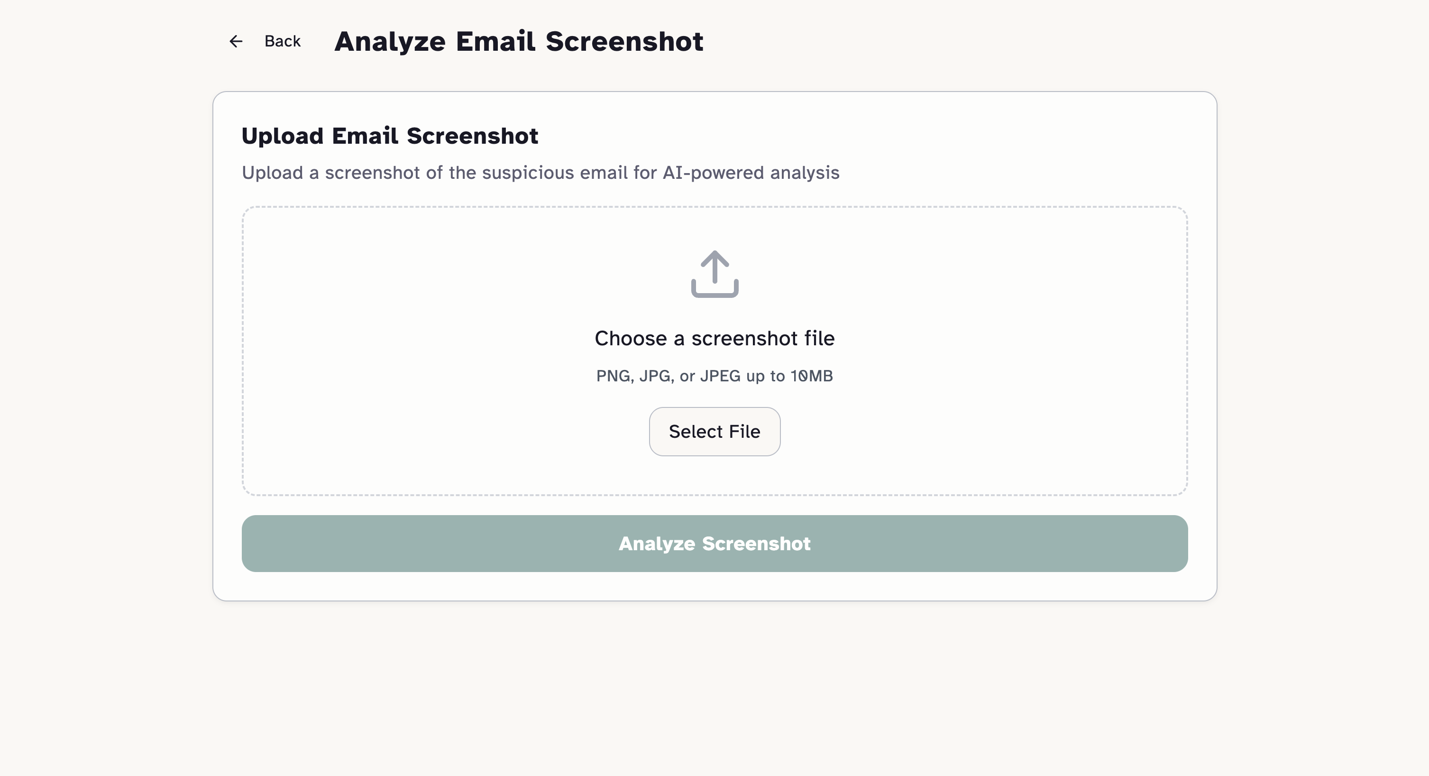This screenshot has width=1429, height=776.
Task: Start analysis with Analyze Screenshot
Action: point(714,544)
